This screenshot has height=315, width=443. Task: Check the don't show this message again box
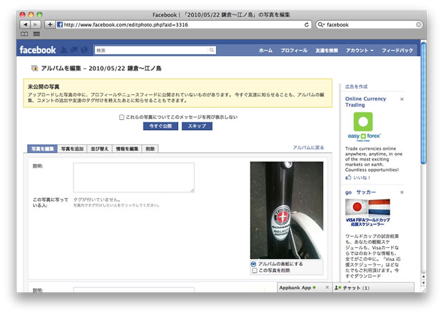[x=122, y=117]
